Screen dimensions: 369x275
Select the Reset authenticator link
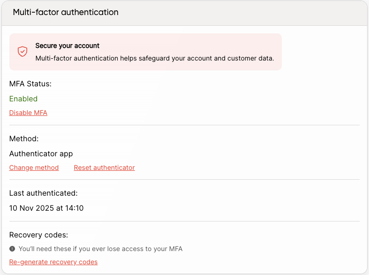pyautogui.click(x=104, y=168)
